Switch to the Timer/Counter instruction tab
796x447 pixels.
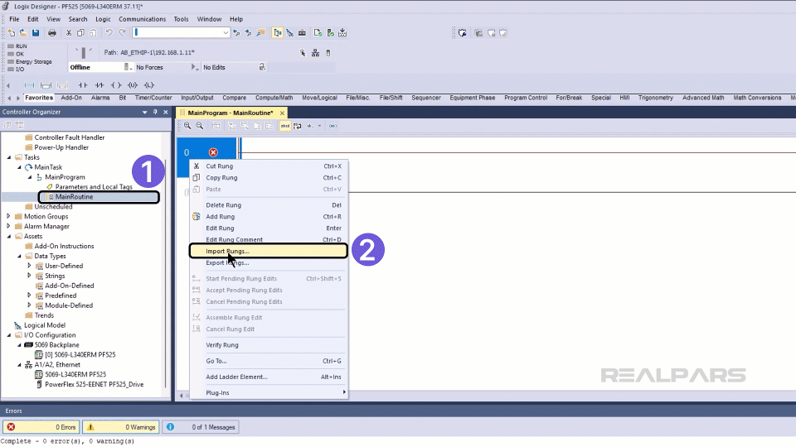point(153,98)
